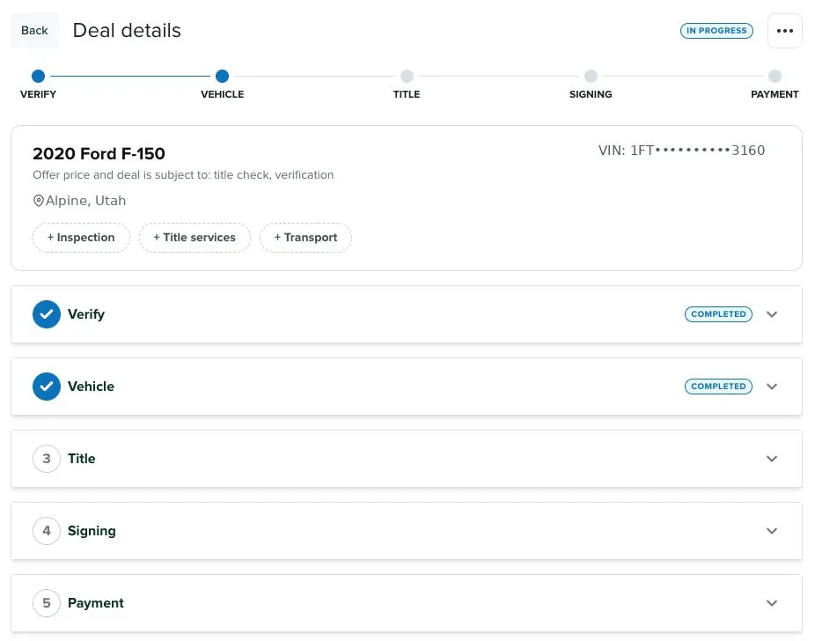Image resolution: width=815 pixels, height=641 pixels.
Task: Click the IN PROGRESS status badge
Action: point(716,31)
